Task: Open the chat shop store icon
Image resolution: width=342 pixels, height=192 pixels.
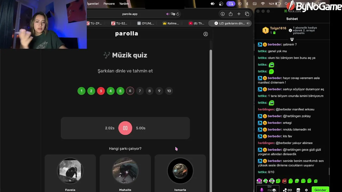Action: [x=298, y=190]
